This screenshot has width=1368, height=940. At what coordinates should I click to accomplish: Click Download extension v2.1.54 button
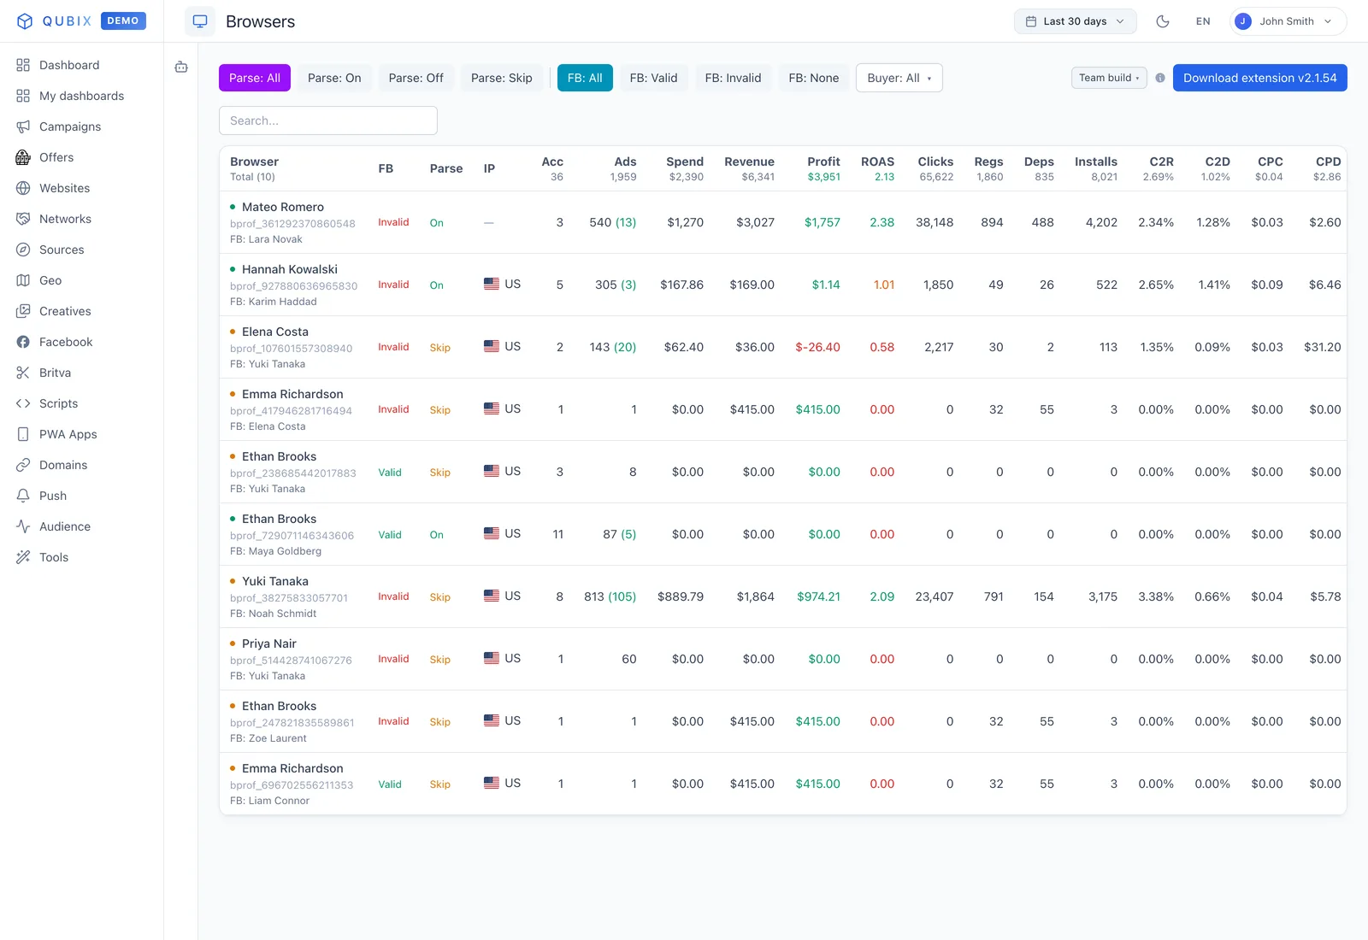[1260, 78]
